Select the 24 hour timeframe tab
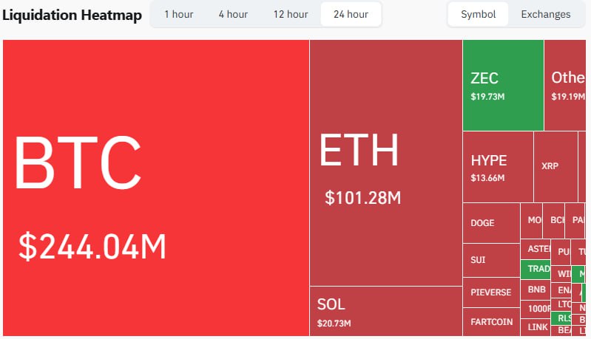 point(351,14)
